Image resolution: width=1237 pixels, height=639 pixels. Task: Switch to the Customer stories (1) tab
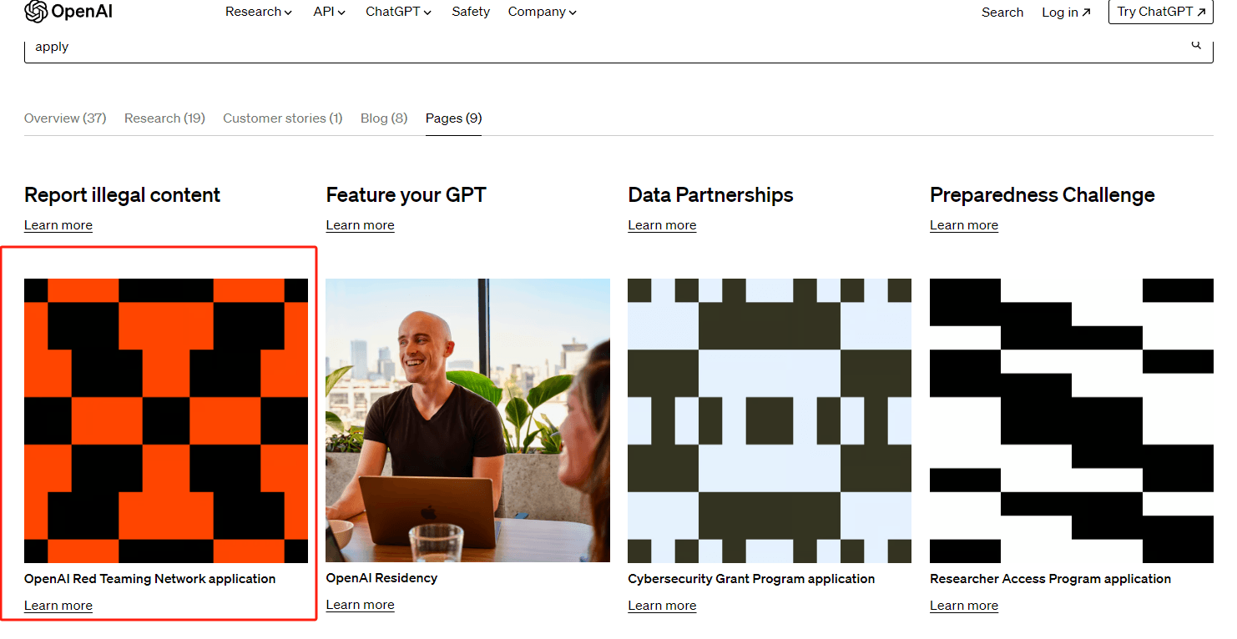coord(283,118)
